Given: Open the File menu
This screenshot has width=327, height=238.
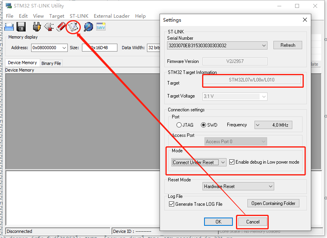Looking at the screenshot, I should pos(9,16).
